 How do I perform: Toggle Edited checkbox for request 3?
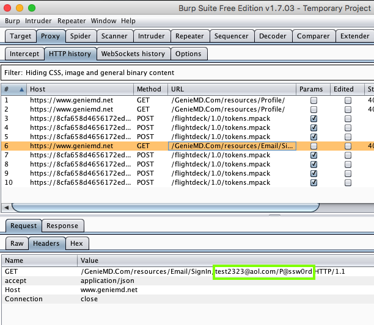348,118
